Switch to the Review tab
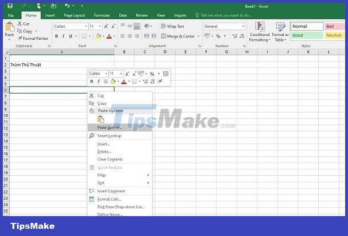The width and height of the screenshot is (348, 236). [141, 15]
